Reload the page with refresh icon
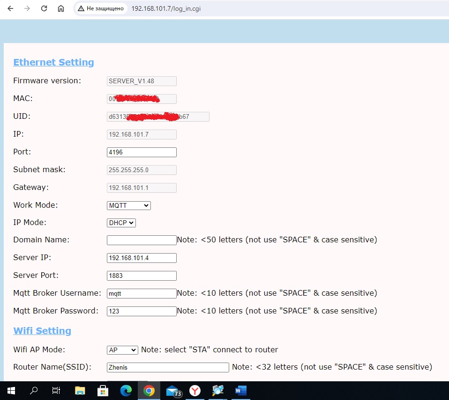 click(x=44, y=8)
